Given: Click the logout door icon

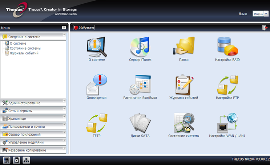Looking at the screenshot, I should 265,28.
